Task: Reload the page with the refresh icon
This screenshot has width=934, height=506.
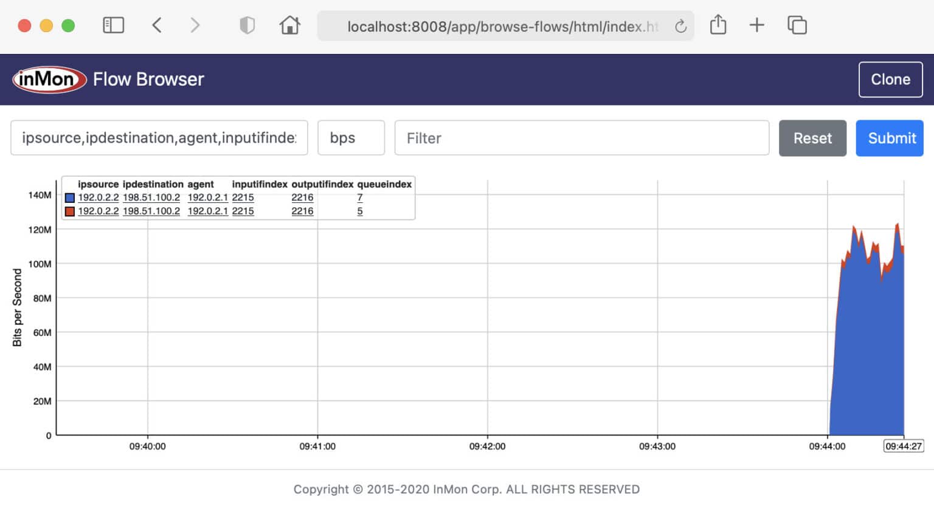Action: pos(679,26)
